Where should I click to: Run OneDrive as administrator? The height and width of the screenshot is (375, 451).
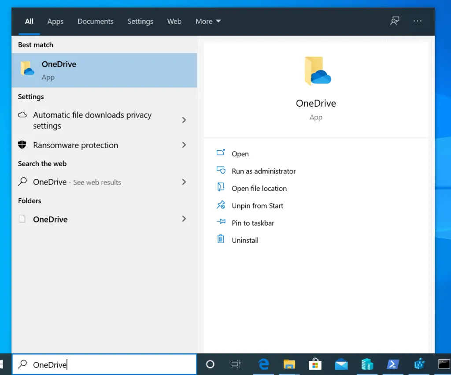pyautogui.click(x=263, y=171)
